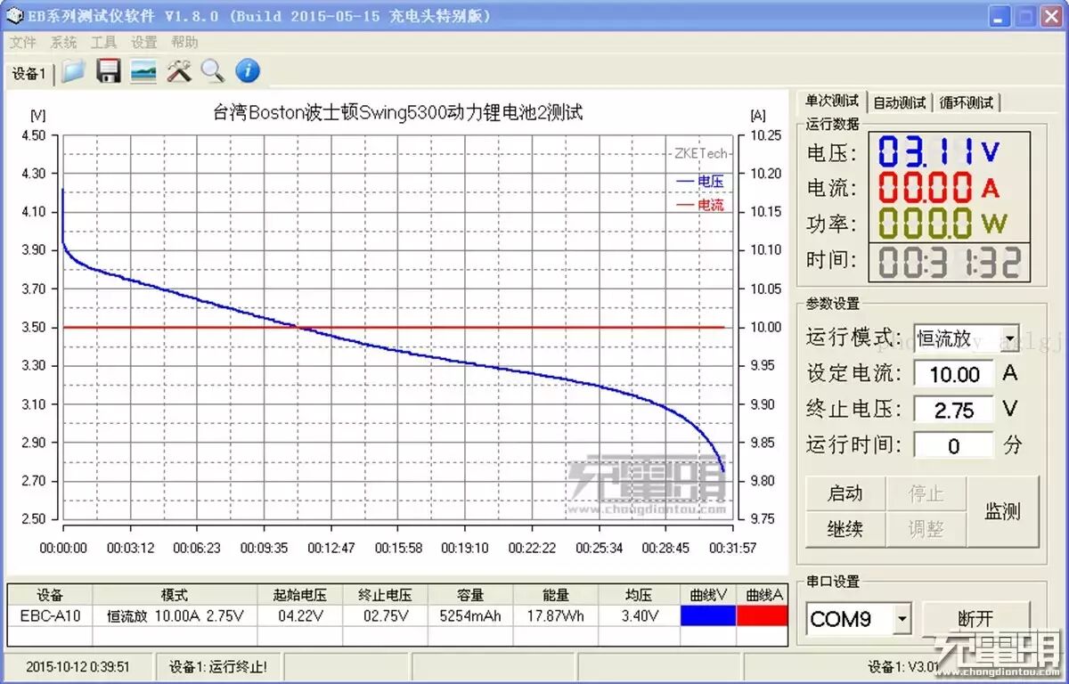
Task: Click the 启动 start button
Action: 845,493
